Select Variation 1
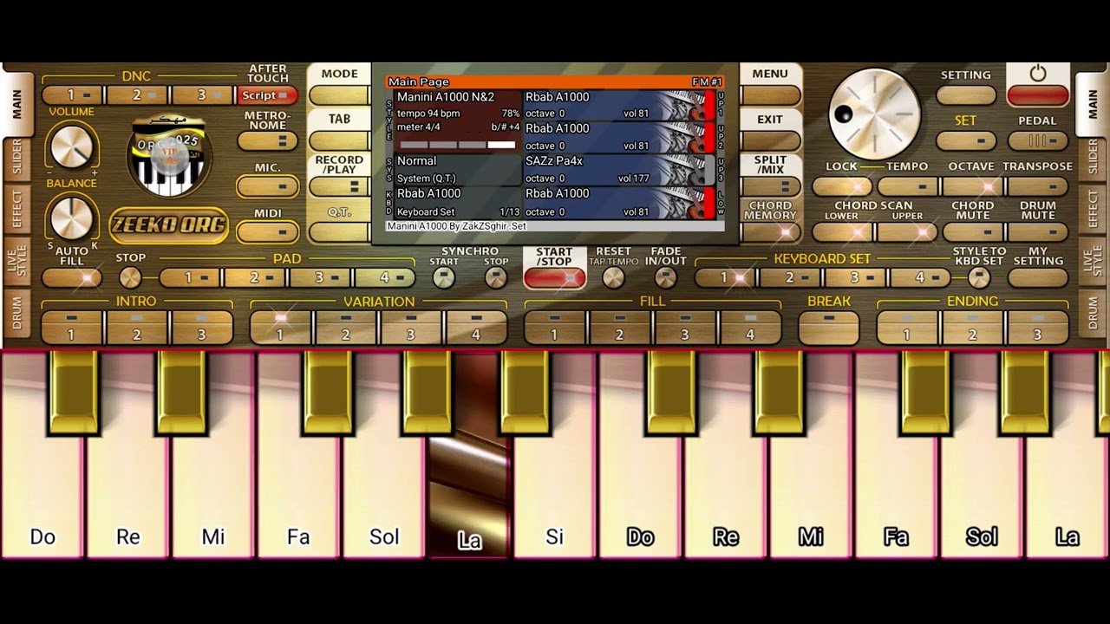This screenshot has height=624, width=1110. [280, 328]
